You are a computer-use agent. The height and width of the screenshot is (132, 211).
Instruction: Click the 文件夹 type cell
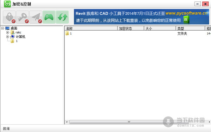[x=182, y=33]
